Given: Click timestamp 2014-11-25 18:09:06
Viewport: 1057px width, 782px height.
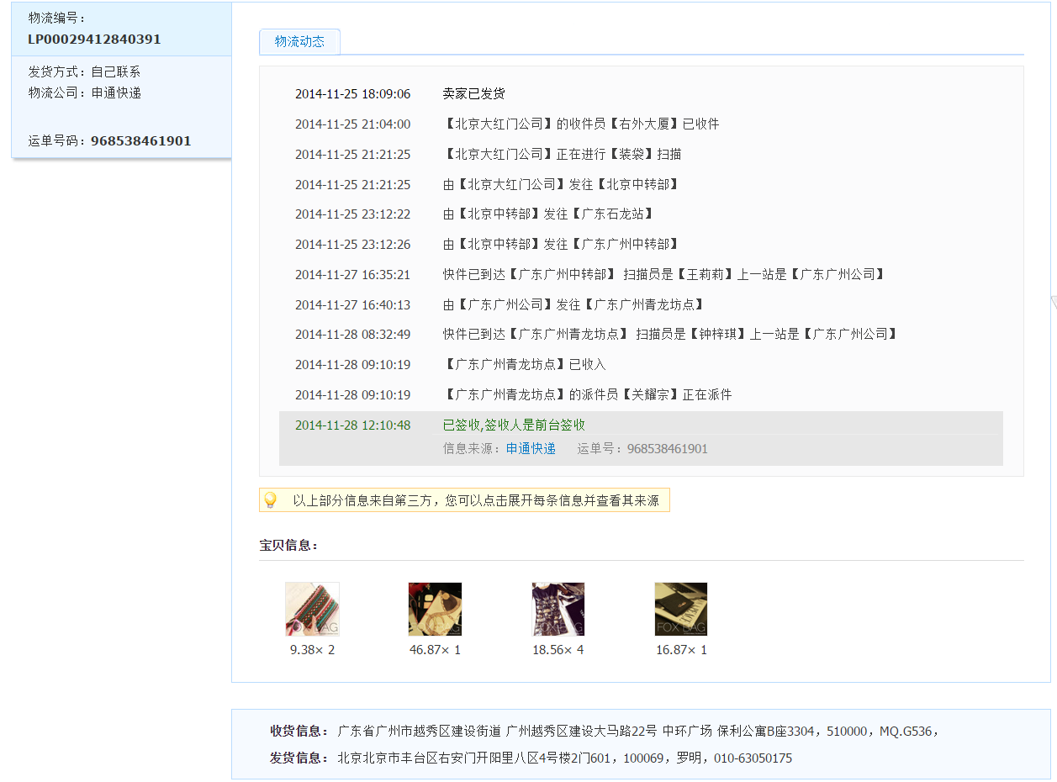Looking at the screenshot, I should (353, 94).
